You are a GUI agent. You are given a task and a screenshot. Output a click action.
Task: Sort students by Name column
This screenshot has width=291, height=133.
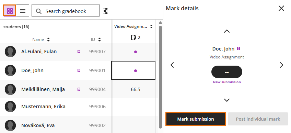[41, 40]
